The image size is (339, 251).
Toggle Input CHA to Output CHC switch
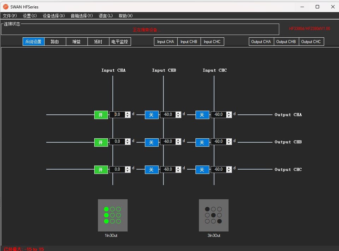(x=101, y=170)
